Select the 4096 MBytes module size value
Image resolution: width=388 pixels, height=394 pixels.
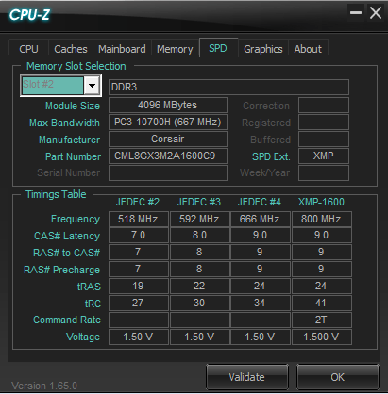tap(168, 105)
